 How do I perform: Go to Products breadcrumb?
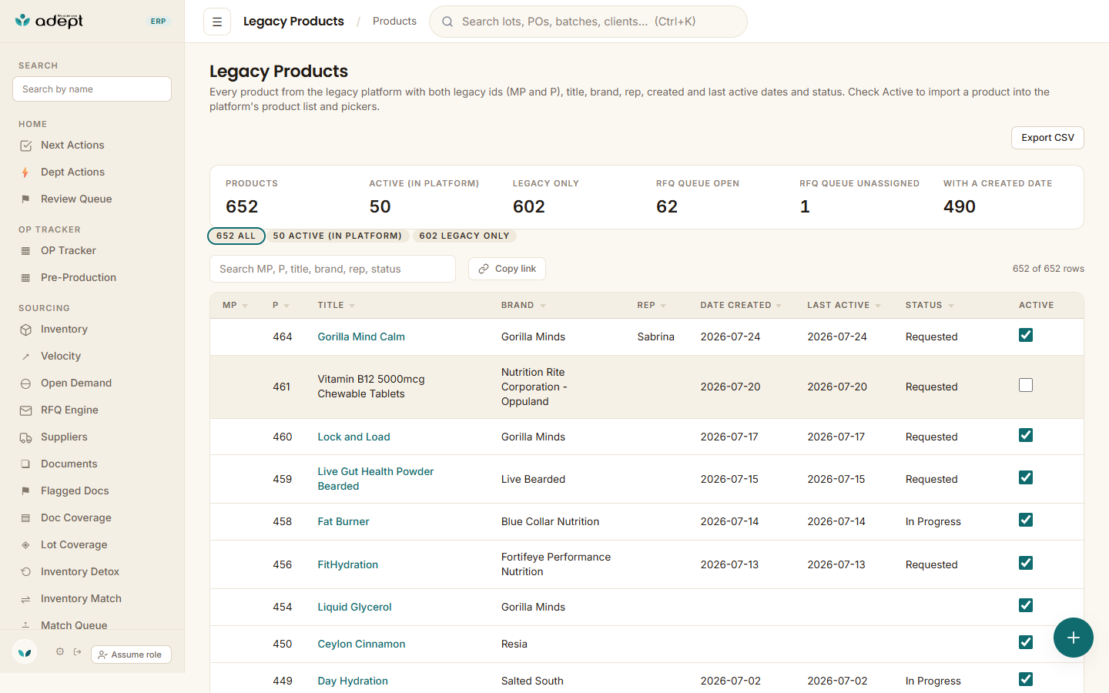[x=394, y=22]
